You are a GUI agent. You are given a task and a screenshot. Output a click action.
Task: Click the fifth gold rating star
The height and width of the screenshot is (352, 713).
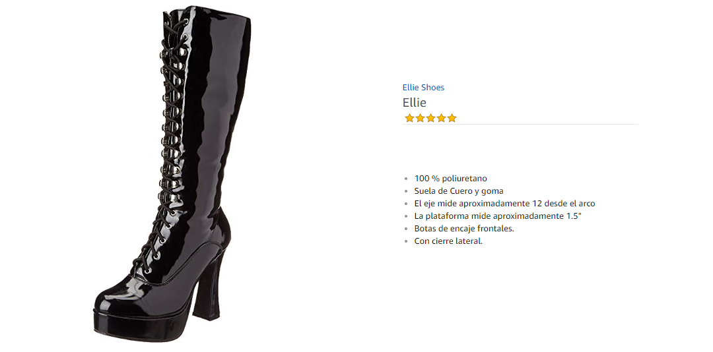coord(452,118)
